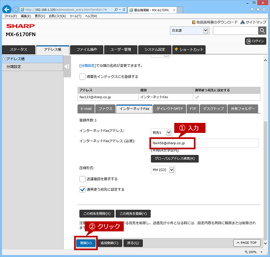Open the サイトマップ link
Image resolution: width=270 pixels, height=257 pixels.
(254, 22)
